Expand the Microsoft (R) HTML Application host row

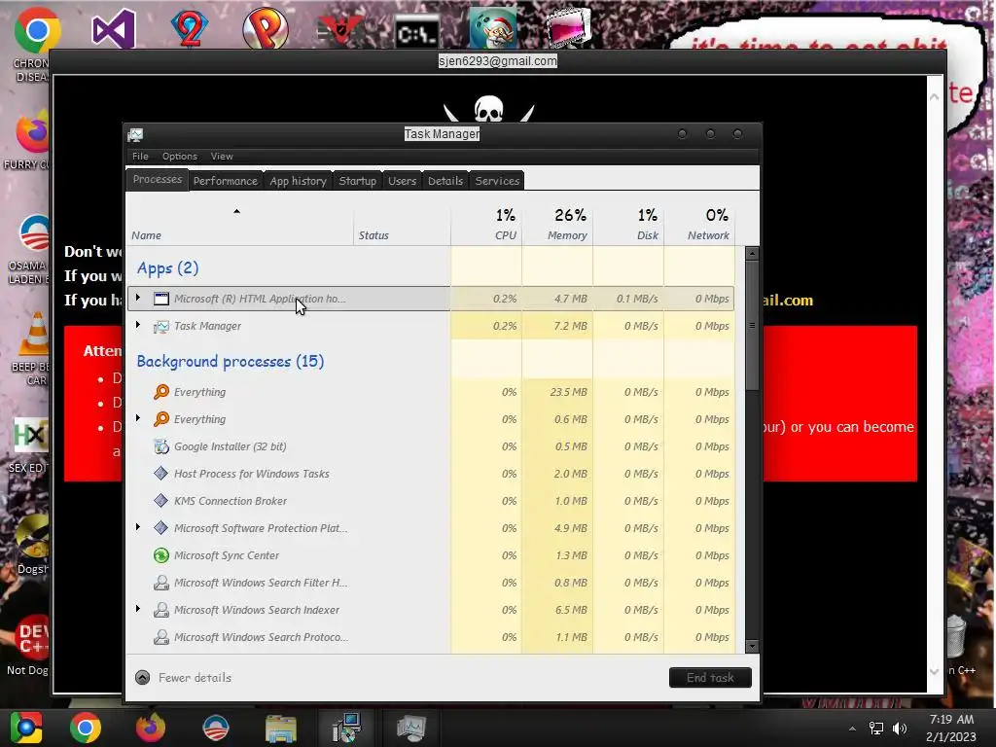(138, 298)
